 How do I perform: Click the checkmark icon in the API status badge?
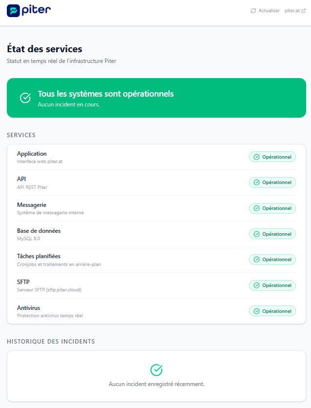[257, 183]
